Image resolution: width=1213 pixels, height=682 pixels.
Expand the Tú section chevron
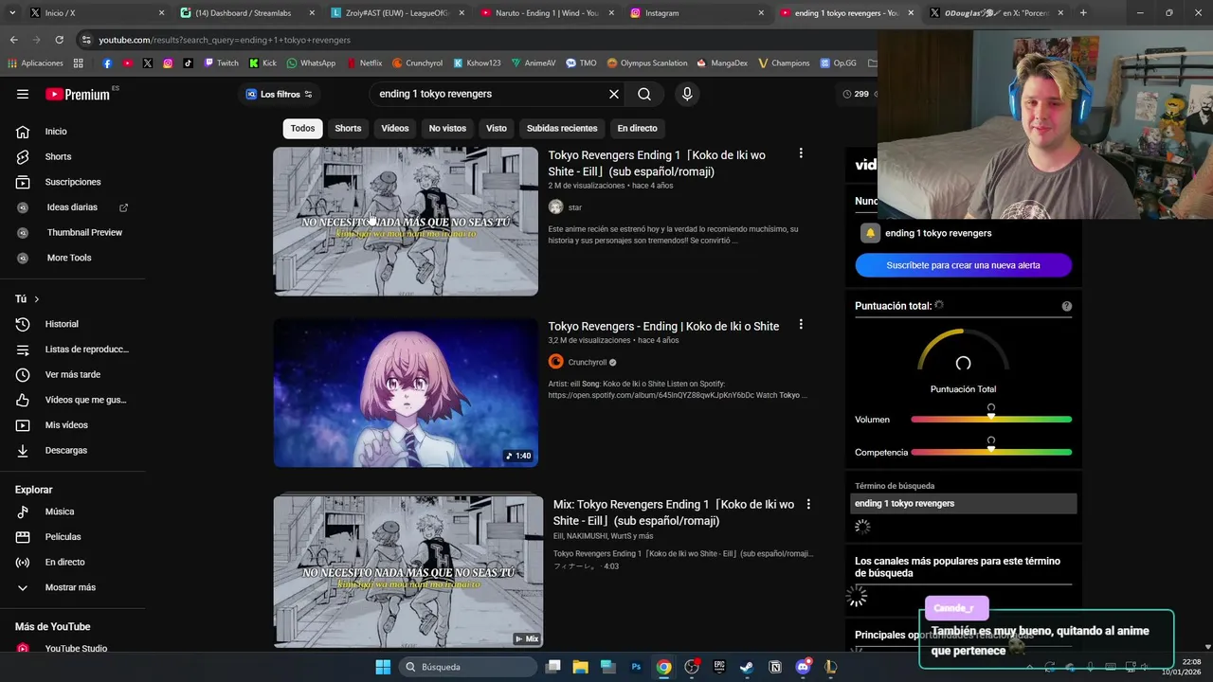pos(36,298)
